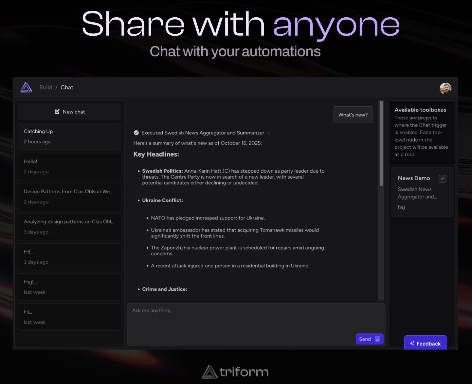Image resolution: width=472 pixels, height=384 pixels.
Task: Click the Triform triangle logo in the header
Action: click(26, 87)
